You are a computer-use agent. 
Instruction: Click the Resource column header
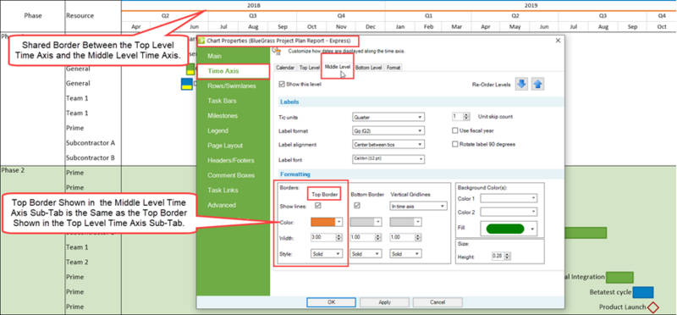80,15
